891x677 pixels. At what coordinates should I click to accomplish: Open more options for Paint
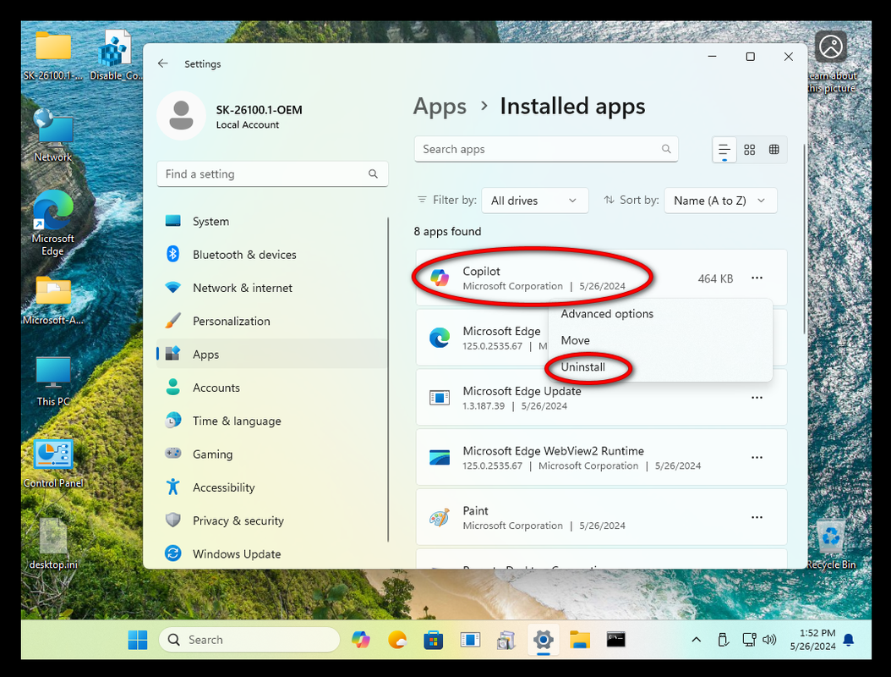757,517
